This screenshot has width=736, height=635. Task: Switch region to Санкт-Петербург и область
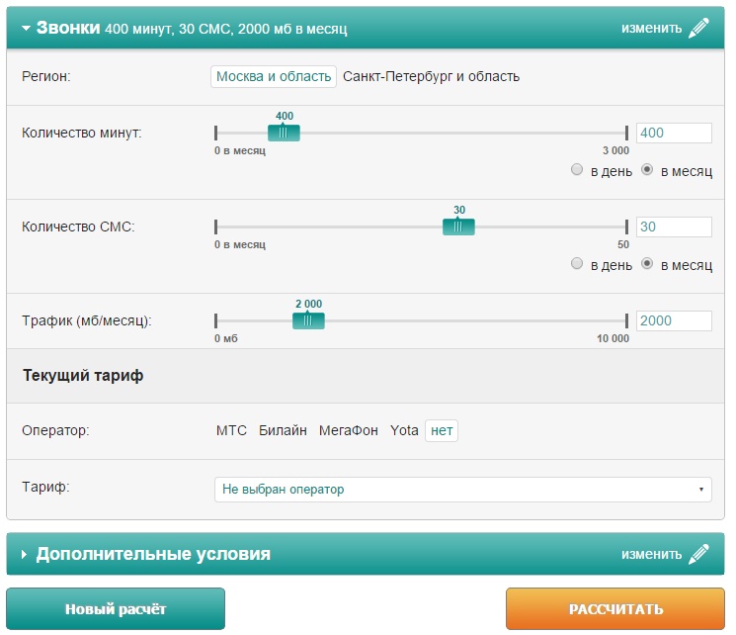431,77
